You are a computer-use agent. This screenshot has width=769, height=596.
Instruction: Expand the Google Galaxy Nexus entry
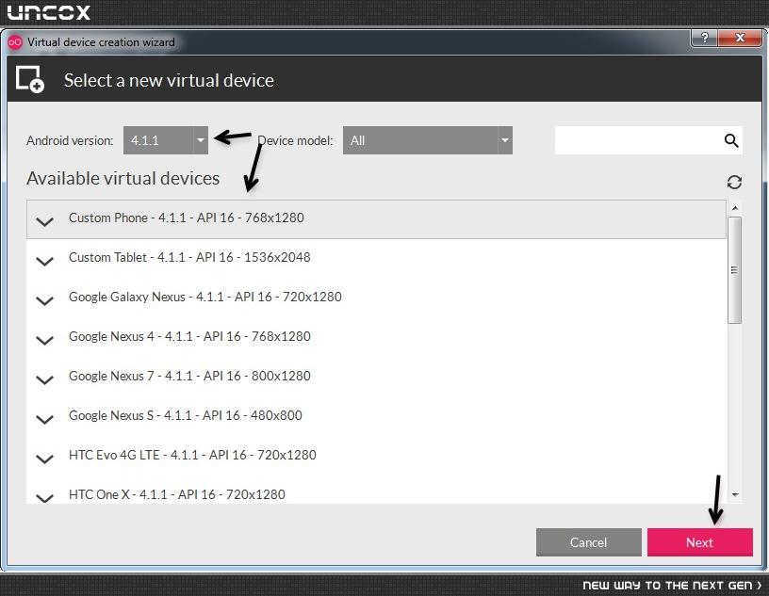(44, 301)
